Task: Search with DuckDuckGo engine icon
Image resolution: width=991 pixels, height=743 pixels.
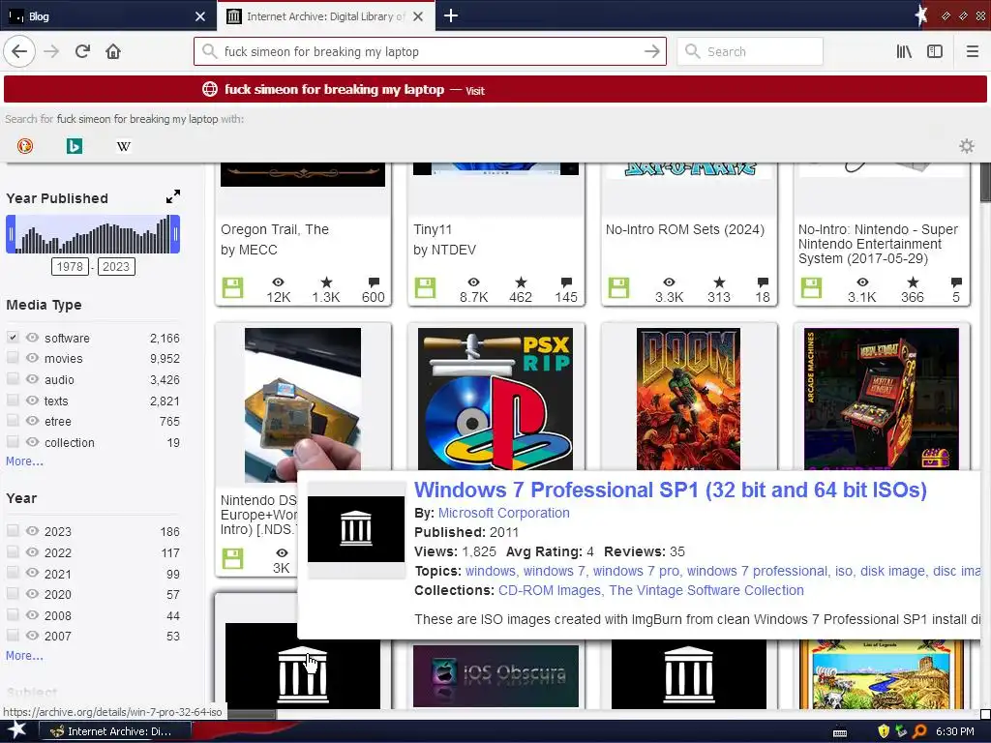Action: [x=24, y=146]
